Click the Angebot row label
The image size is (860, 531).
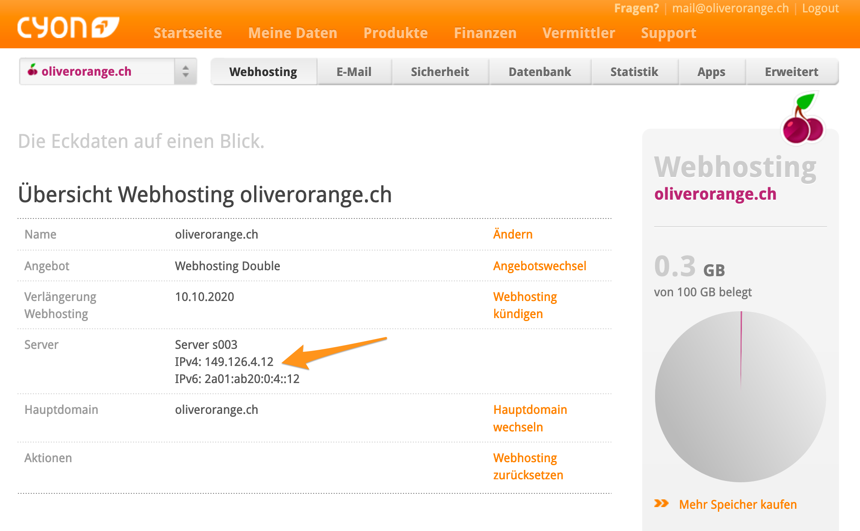47,266
